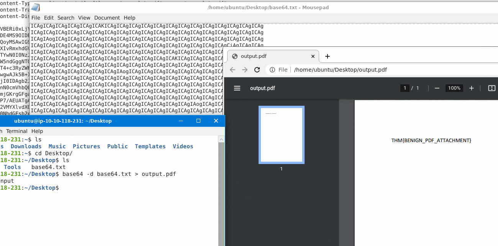Zoom out the PDF with minus button
This screenshot has width=498, height=246.
pyautogui.click(x=437, y=88)
